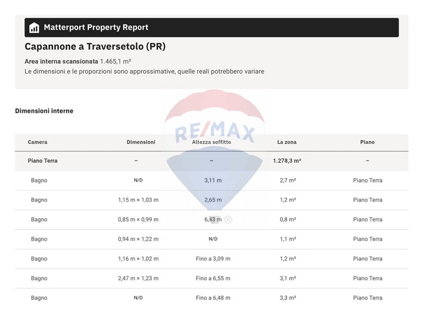Click the Camera column header
The image size is (423, 317).
pos(38,142)
